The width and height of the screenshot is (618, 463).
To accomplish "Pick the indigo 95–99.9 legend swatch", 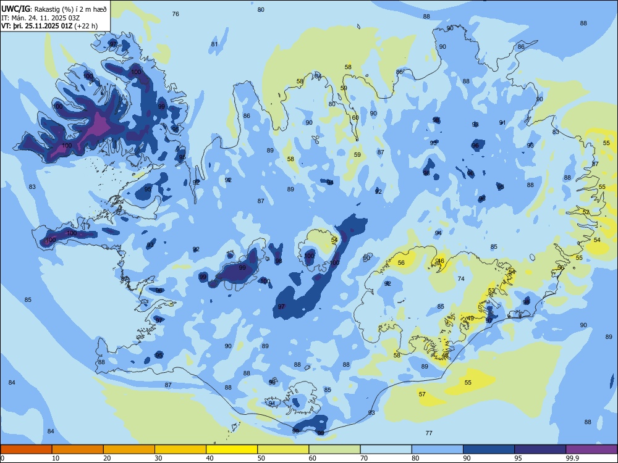I will click(x=540, y=449).
